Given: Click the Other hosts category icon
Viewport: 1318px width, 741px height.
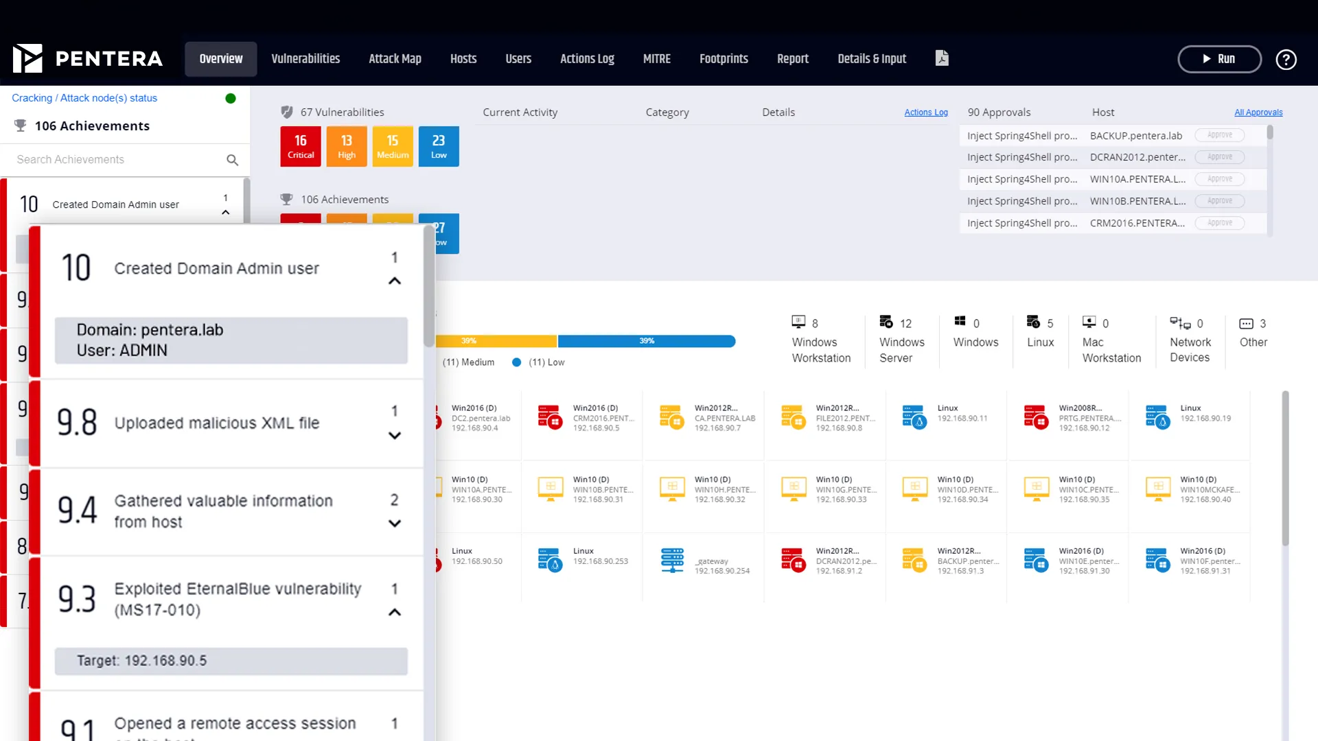Looking at the screenshot, I should (1247, 323).
